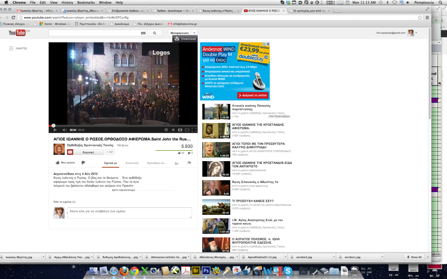Image resolution: width=447 pixels, height=279 pixels.
Task: Open the on-screen keyboard icon in search box
Action: click(x=143, y=33)
